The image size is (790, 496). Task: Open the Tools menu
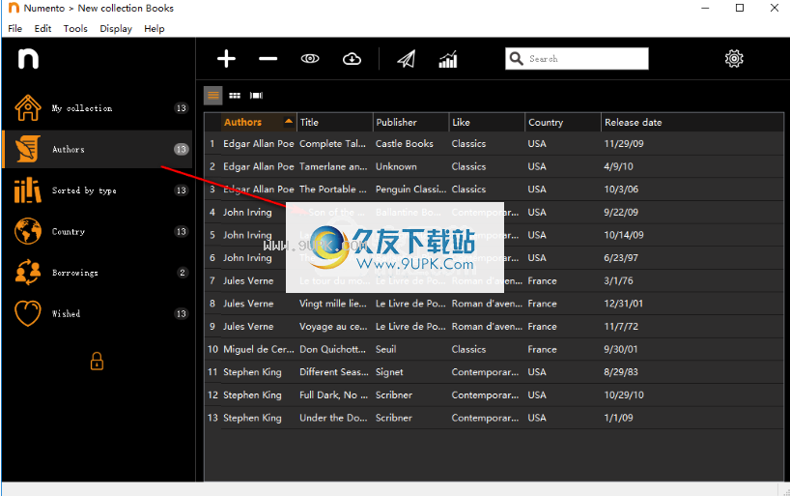point(75,29)
